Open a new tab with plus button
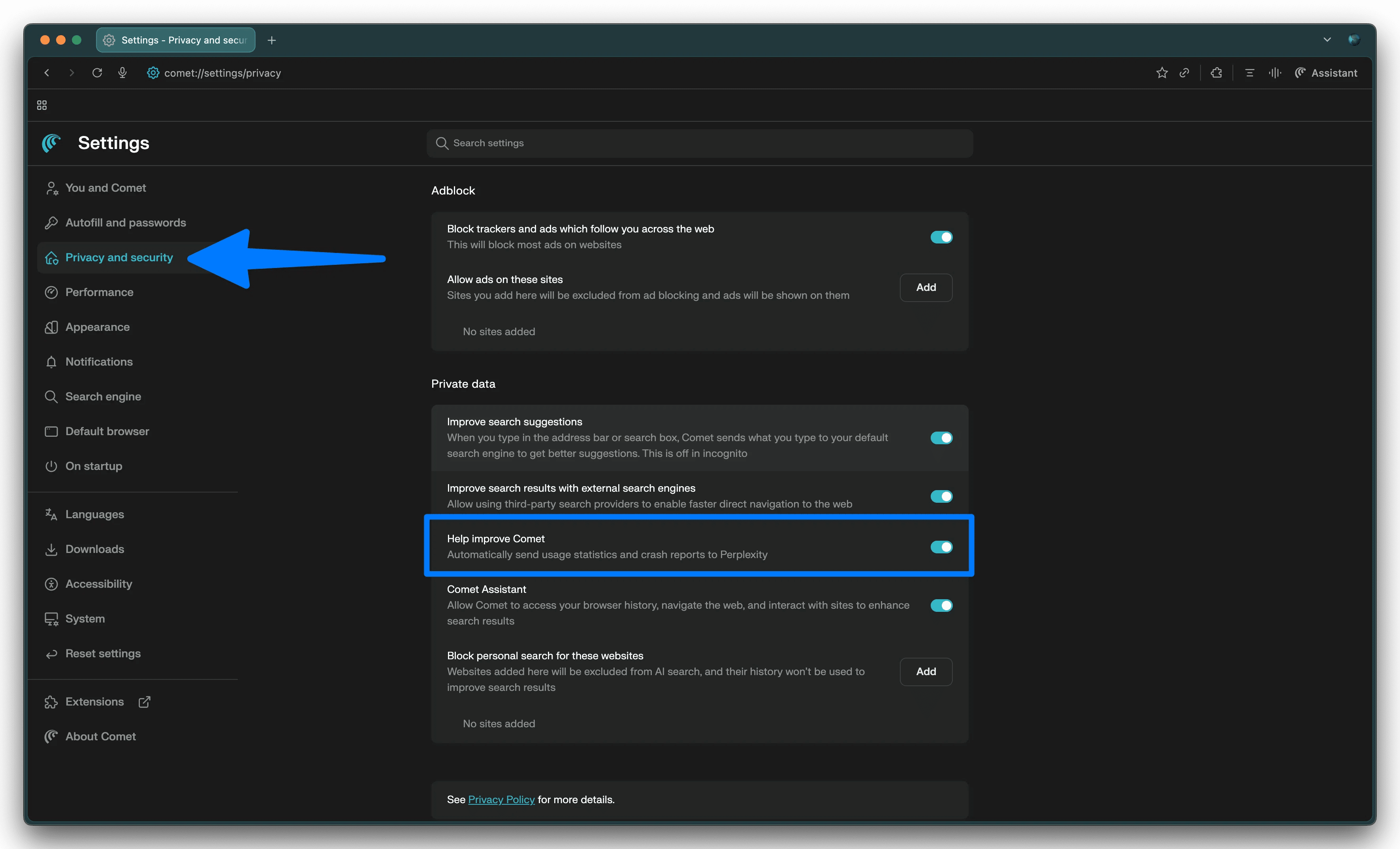This screenshot has width=1400, height=849. pyautogui.click(x=272, y=40)
